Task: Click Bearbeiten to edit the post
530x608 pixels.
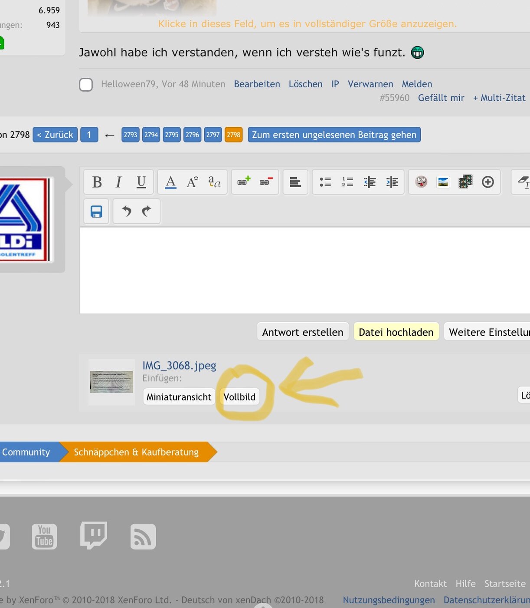Action: point(257,84)
